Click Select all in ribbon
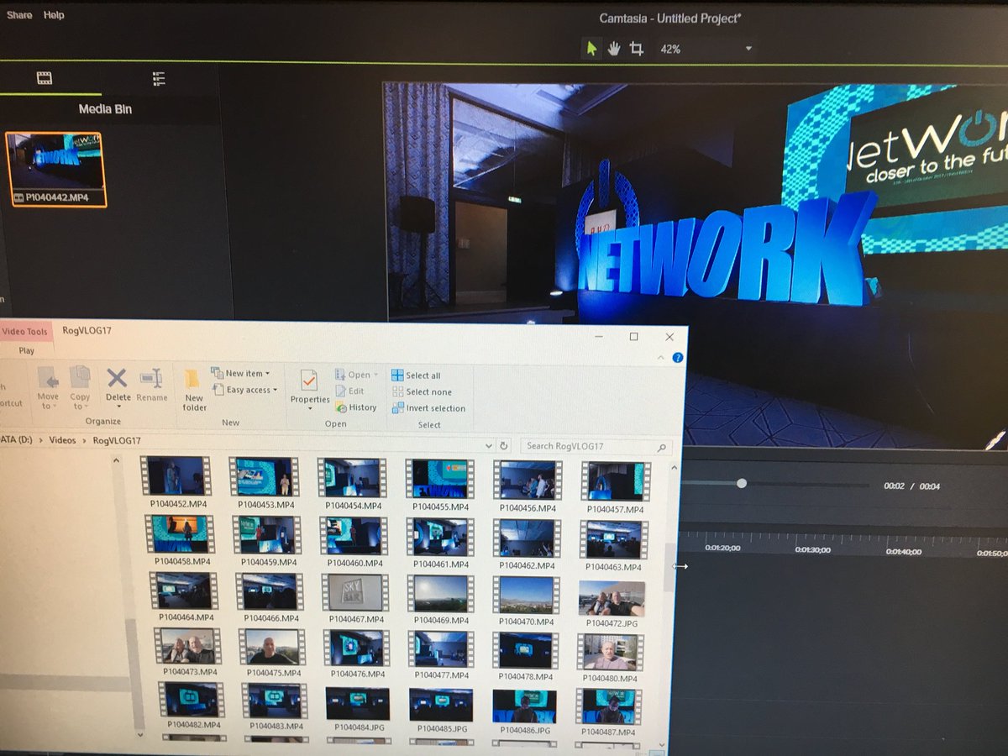The image size is (1008, 756). [x=417, y=375]
